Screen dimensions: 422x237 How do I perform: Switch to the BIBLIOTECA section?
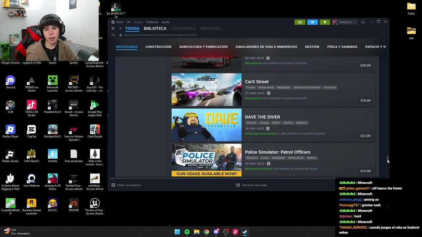click(155, 29)
